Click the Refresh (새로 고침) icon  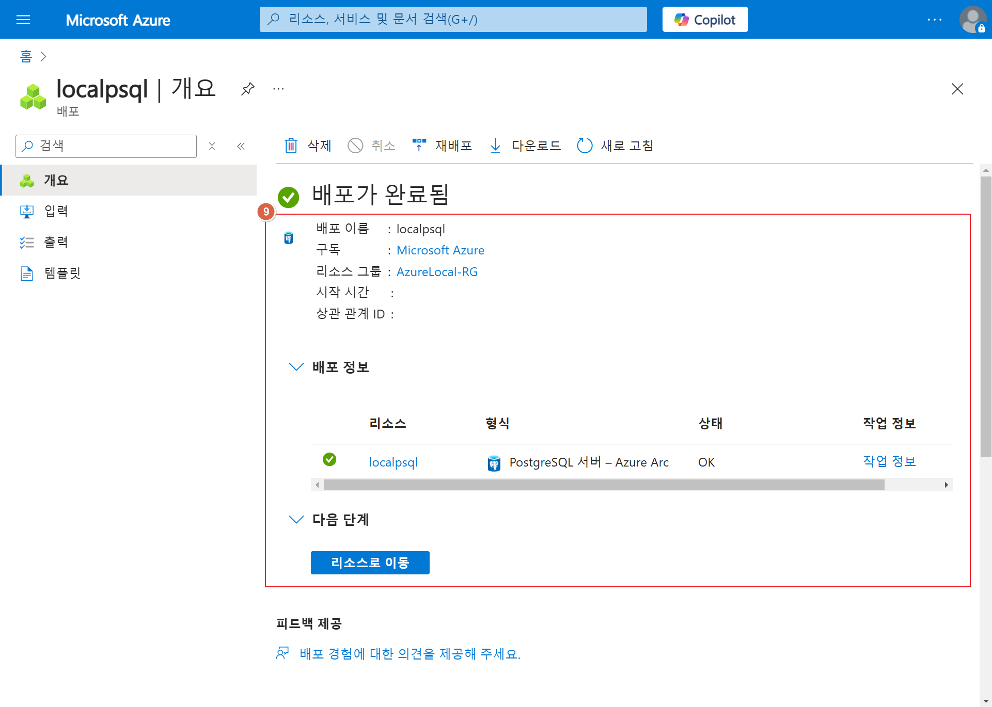click(585, 146)
